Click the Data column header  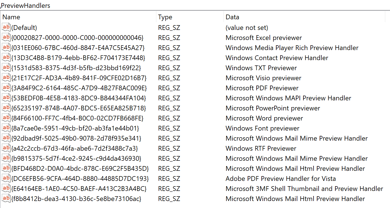pos(232,17)
